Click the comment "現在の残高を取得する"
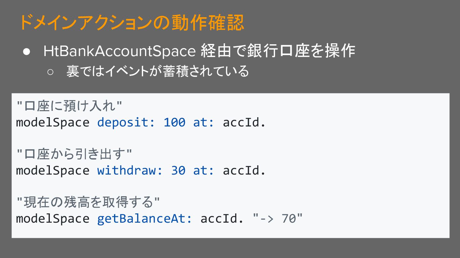Screen dimensions: 460x258 88,202
